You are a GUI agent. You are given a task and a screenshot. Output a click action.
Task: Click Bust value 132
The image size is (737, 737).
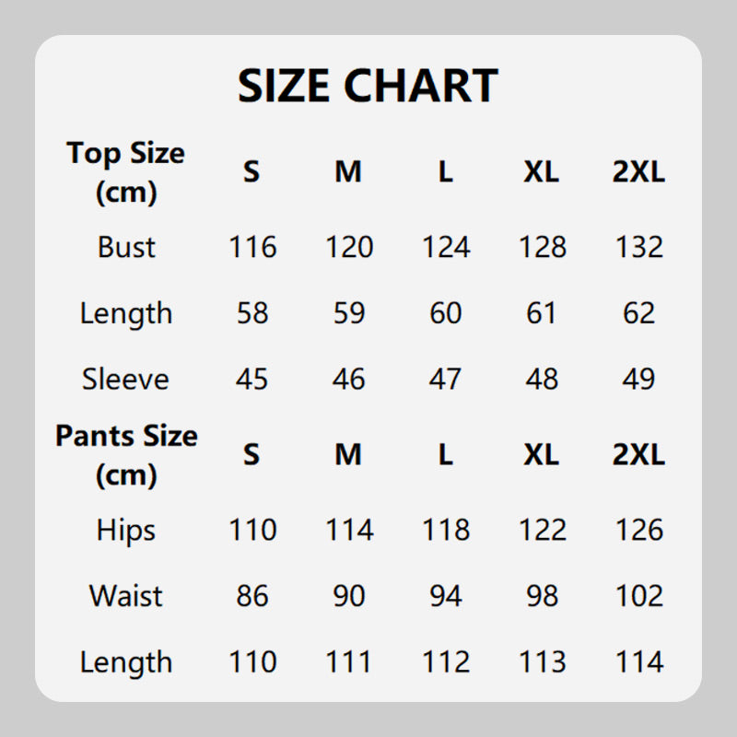pyautogui.click(x=638, y=247)
